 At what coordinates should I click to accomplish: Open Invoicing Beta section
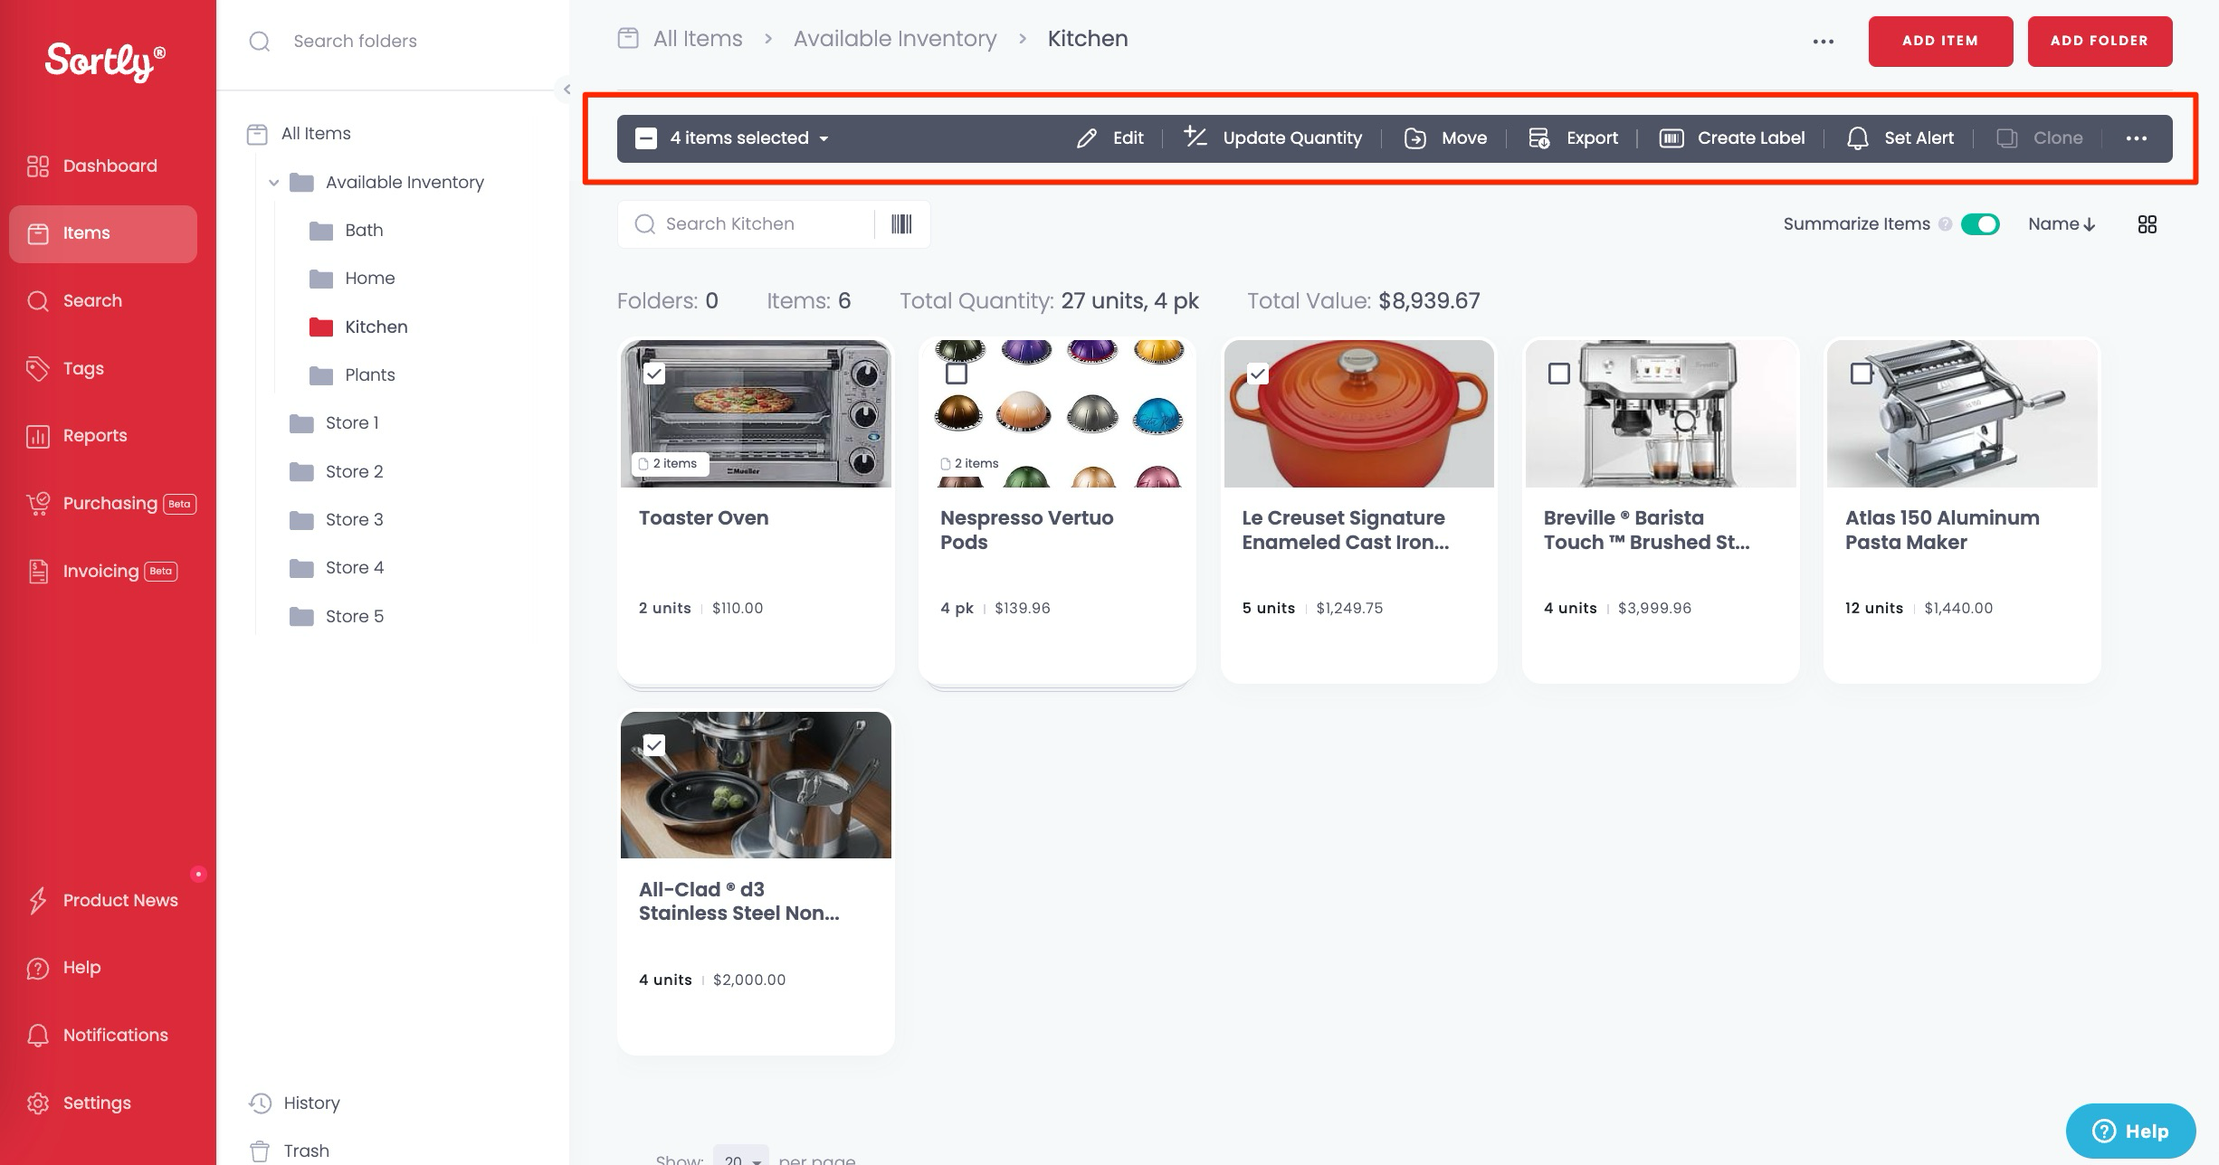pyautogui.click(x=102, y=572)
